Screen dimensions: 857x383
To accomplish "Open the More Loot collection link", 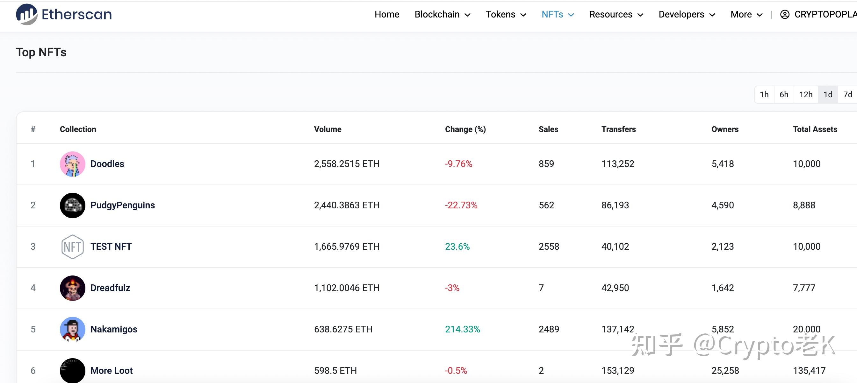I will (112, 370).
